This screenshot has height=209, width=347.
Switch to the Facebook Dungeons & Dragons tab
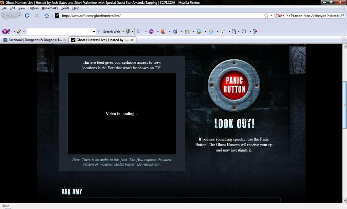click(x=33, y=40)
